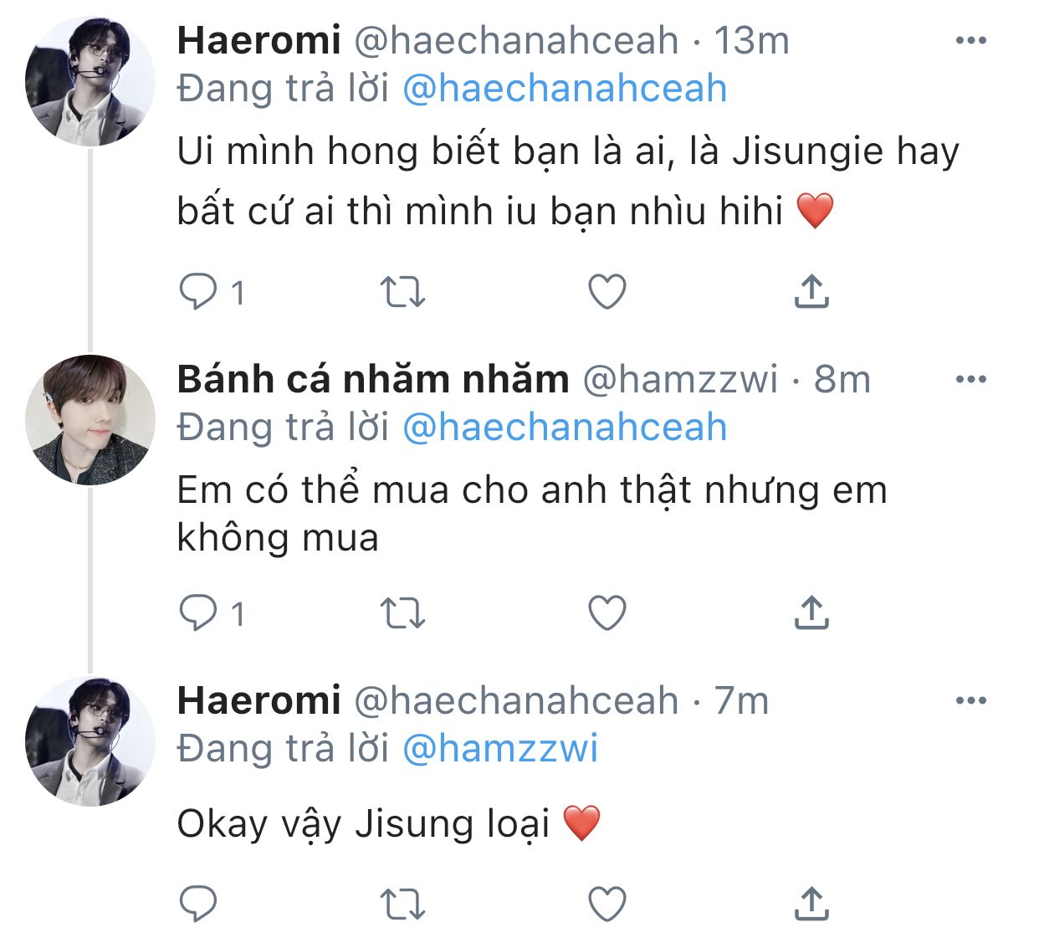1039x943 pixels.
Task: Retweet the 'Okay vậy Jisung loại' tweet
Action: (x=402, y=904)
